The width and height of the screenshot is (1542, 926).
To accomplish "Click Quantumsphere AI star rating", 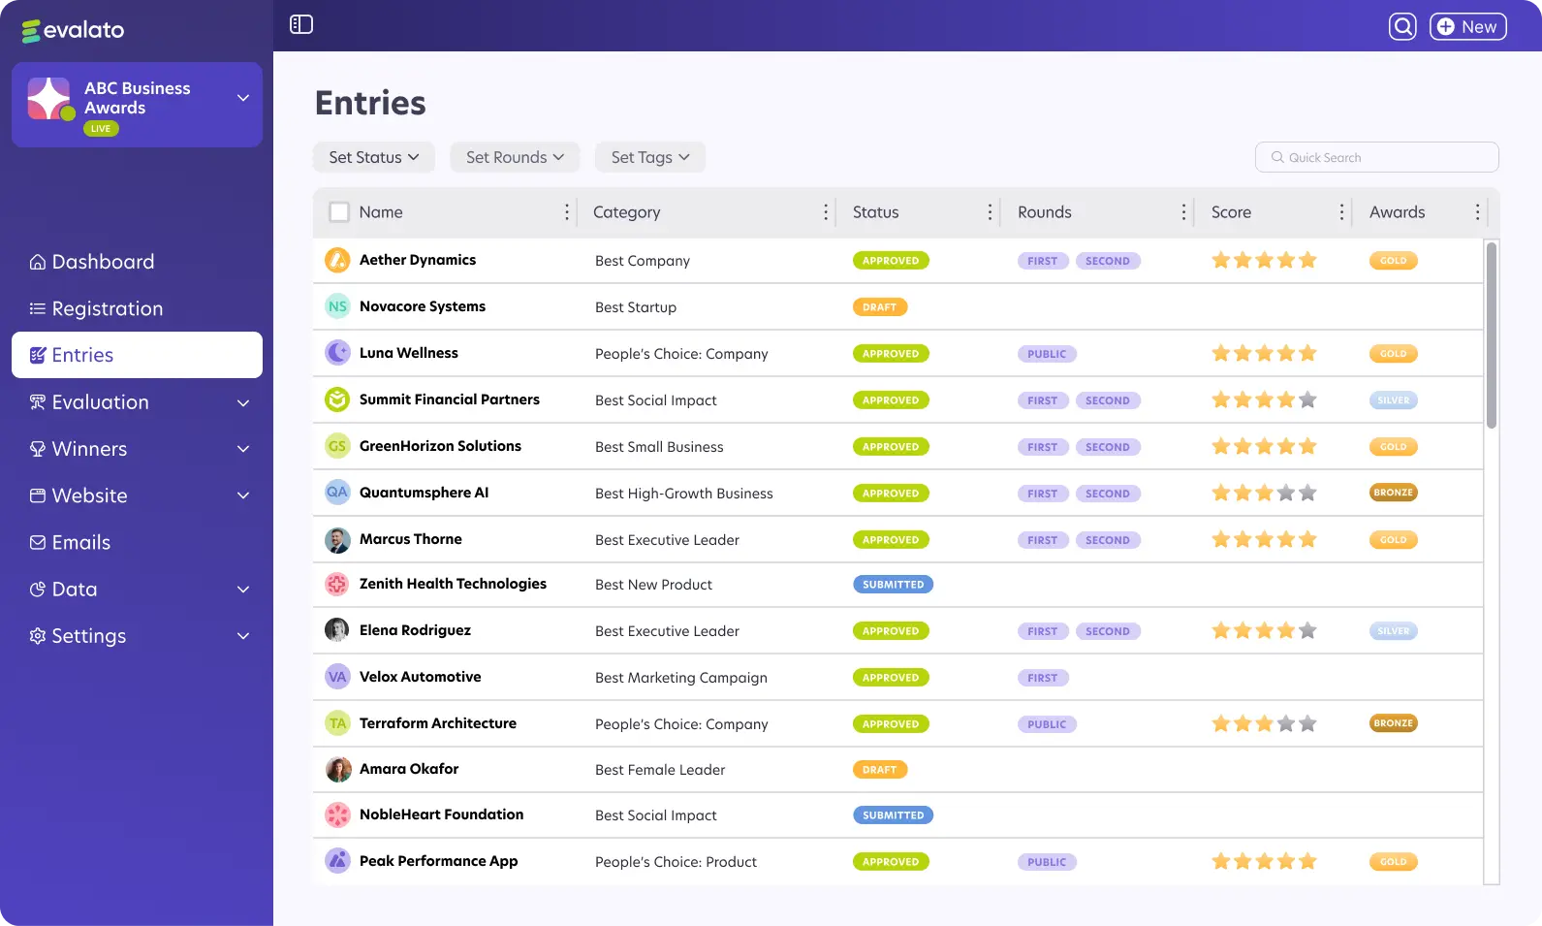I will tap(1265, 493).
